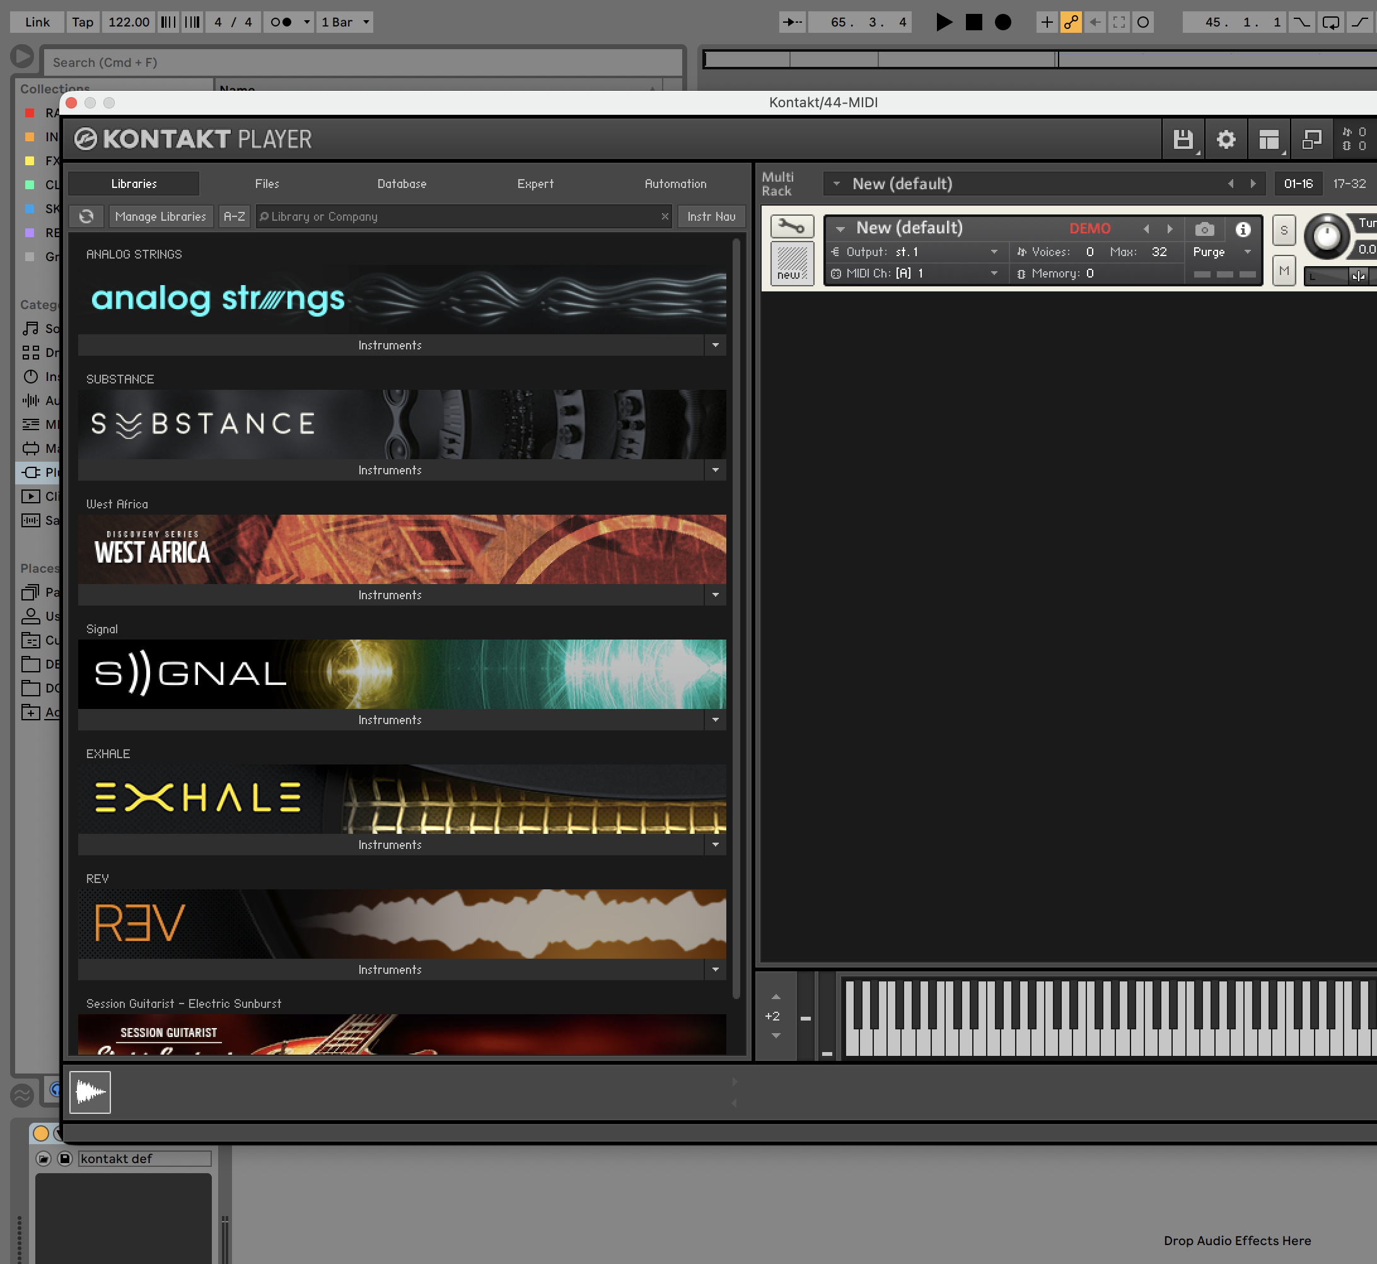Toggle Ableton automation arm icon
The width and height of the screenshot is (1377, 1264).
1071,22
